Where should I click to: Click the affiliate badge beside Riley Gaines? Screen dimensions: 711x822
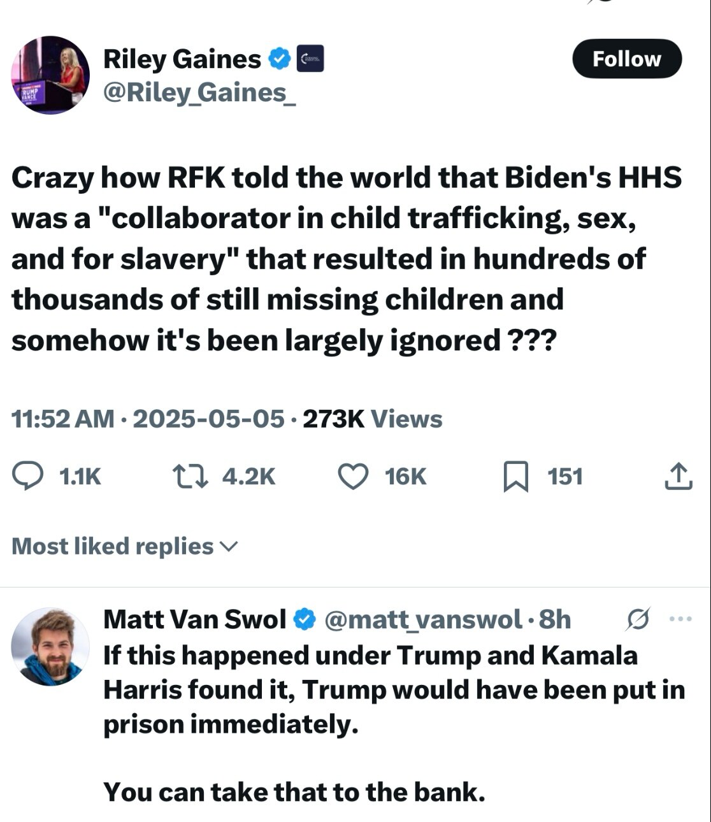tap(311, 59)
